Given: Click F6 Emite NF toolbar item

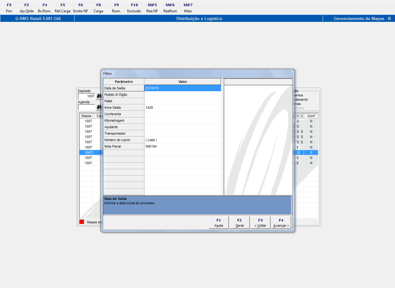Looking at the screenshot, I should pyautogui.click(x=81, y=8).
